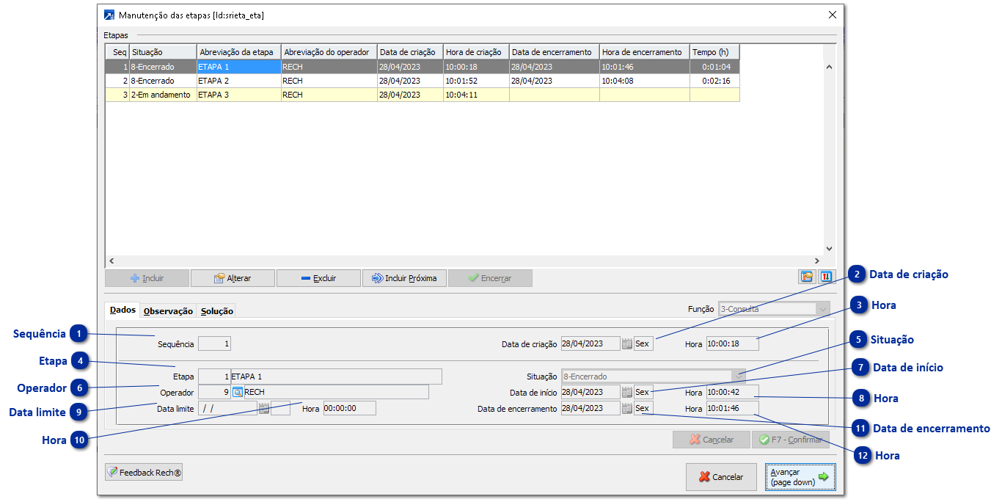This screenshot has height=502, width=1002.
Task: Click the grid layout icon above Função
Action: point(807,277)
